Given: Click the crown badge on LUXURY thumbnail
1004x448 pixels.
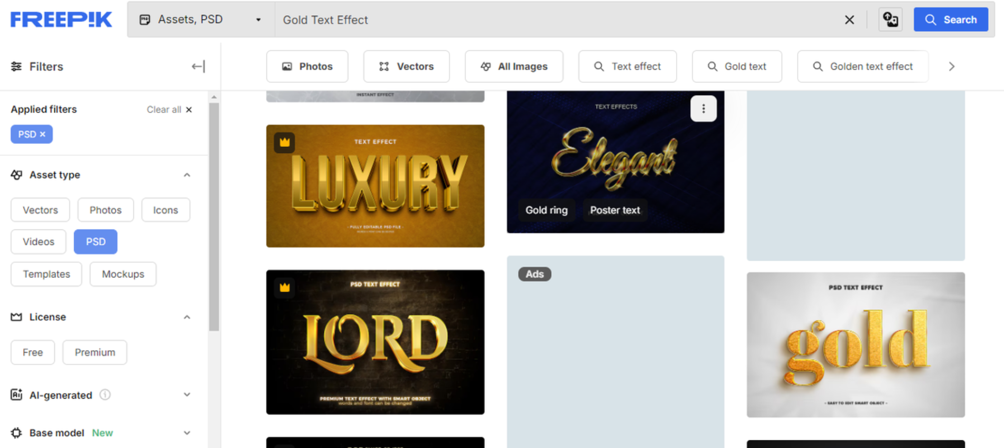Looking at the screenshot, I should [x=284, y=142].
